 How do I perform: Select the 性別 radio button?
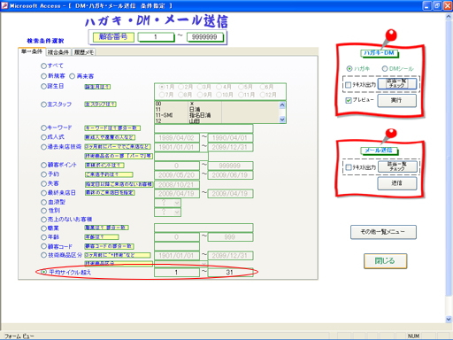coord(43,211)
